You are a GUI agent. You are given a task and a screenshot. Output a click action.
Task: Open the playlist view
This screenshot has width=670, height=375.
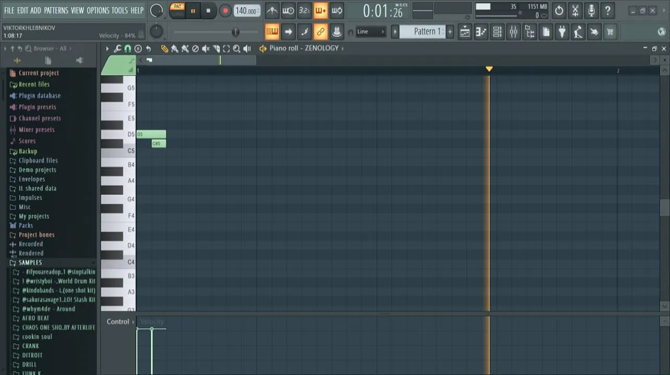click(x=465, y=32)
